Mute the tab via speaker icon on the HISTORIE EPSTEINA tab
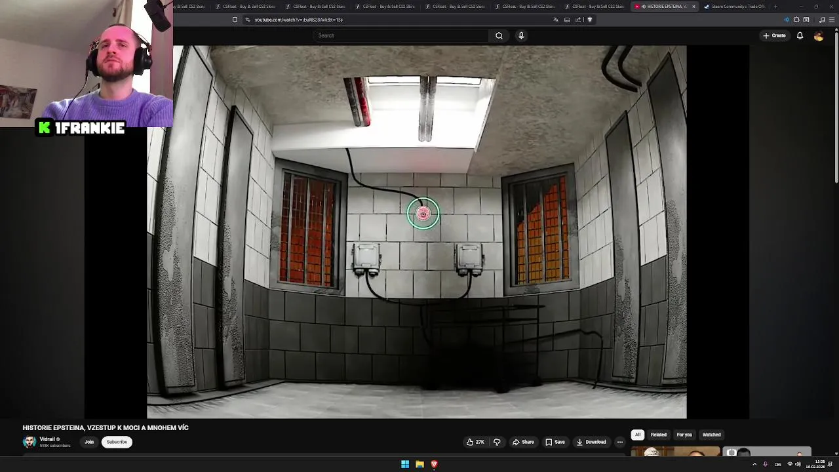The height and width of the screenshot is (472, 839). (x=643, y=7)
